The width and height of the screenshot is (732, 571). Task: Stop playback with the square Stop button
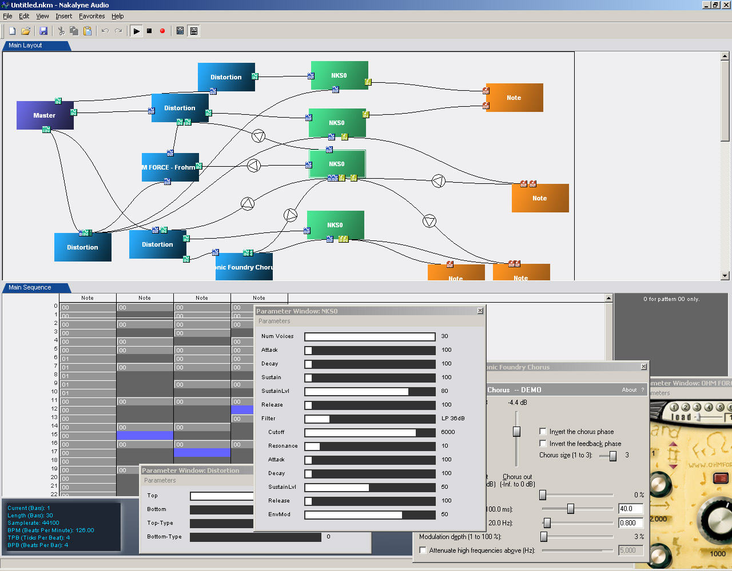click(149, 31)
